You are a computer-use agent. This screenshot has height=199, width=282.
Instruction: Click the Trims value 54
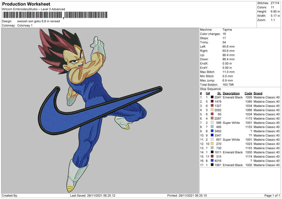click(224, 42)
